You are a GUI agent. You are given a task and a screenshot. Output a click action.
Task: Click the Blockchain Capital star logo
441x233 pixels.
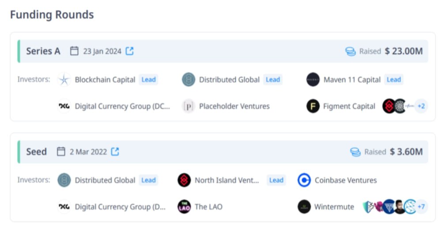64,80
